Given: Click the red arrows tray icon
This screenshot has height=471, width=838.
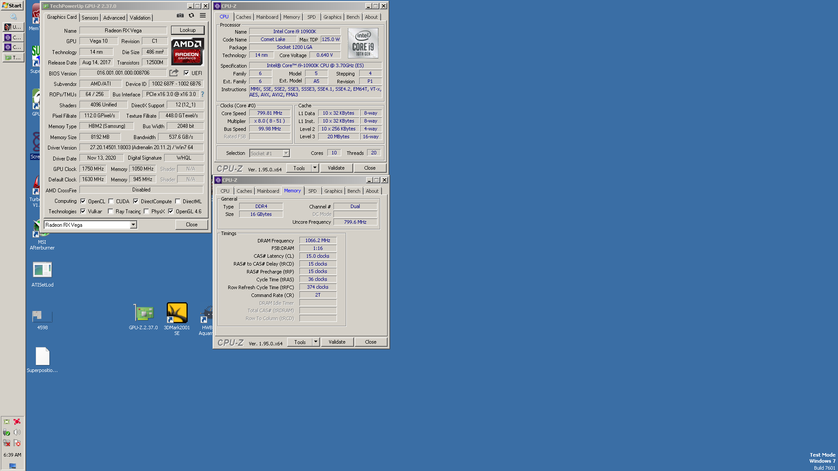Looking at the screenshot, I should point(17,422).
